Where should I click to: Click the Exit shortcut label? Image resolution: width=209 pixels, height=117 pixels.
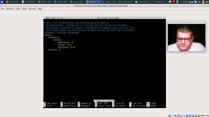49,106
